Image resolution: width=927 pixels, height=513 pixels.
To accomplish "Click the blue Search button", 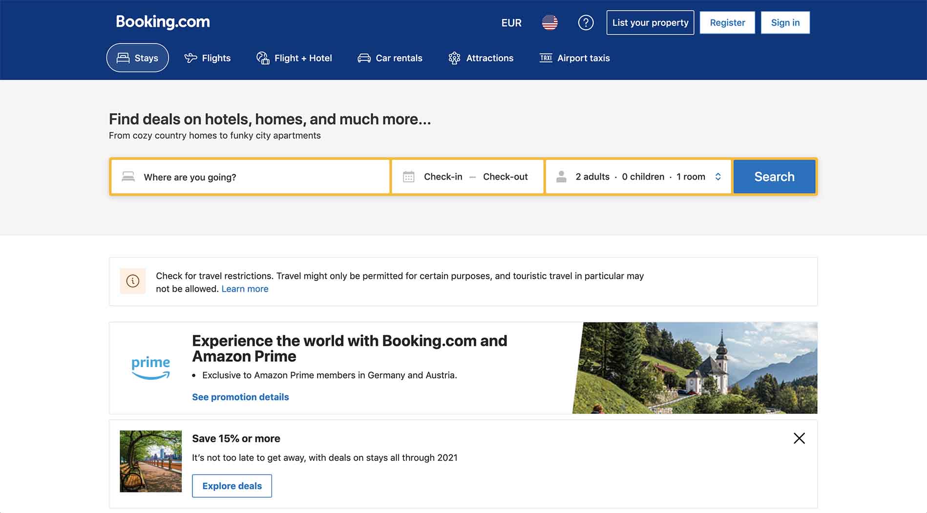I will [x=774, y=177].
